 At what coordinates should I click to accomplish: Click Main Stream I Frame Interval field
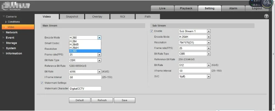click(x=85, y=77)
